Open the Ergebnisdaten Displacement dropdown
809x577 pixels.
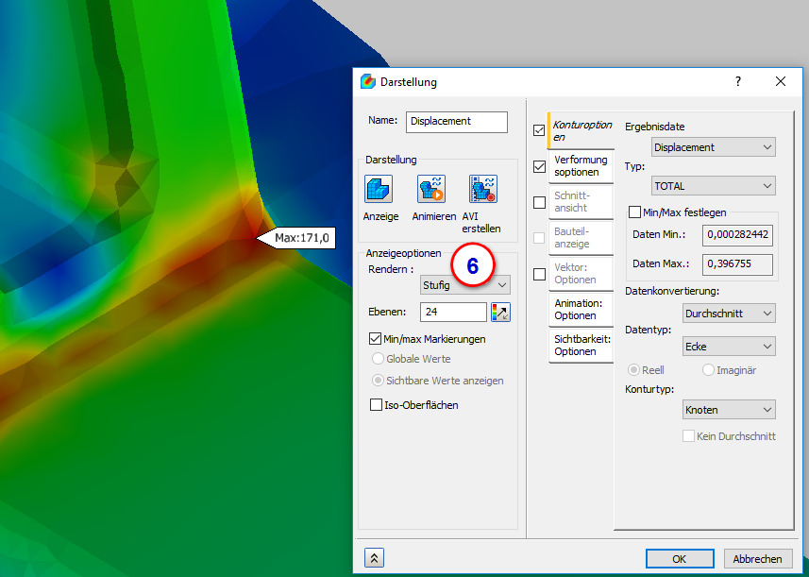[714, 147]
